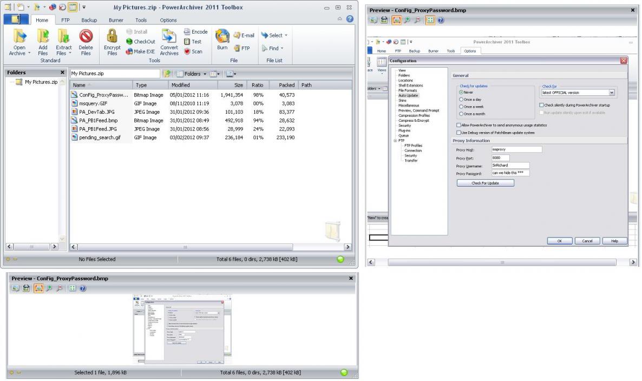Image resolution: width=642 pixels, height=381 pixels.
Task: Click the full screen icon in the bottom Preview toolbar
Action: point(73,288)
